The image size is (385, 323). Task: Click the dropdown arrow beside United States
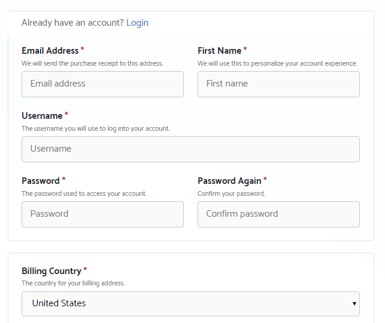click(x=354, y=304)
